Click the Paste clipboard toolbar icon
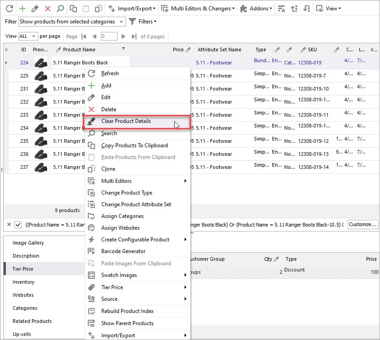Viewport: 380px width, 340px height. pos(86,9)
